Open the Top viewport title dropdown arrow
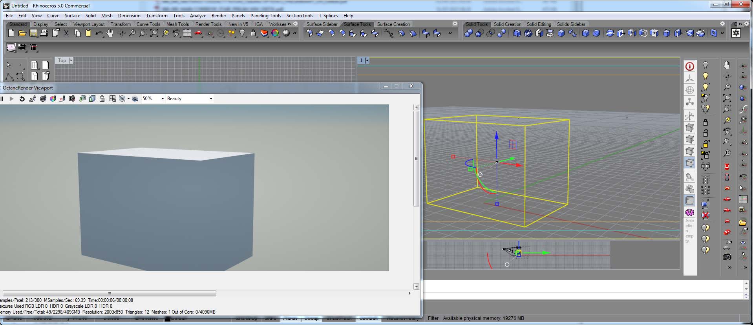 (x=71, y=60)
